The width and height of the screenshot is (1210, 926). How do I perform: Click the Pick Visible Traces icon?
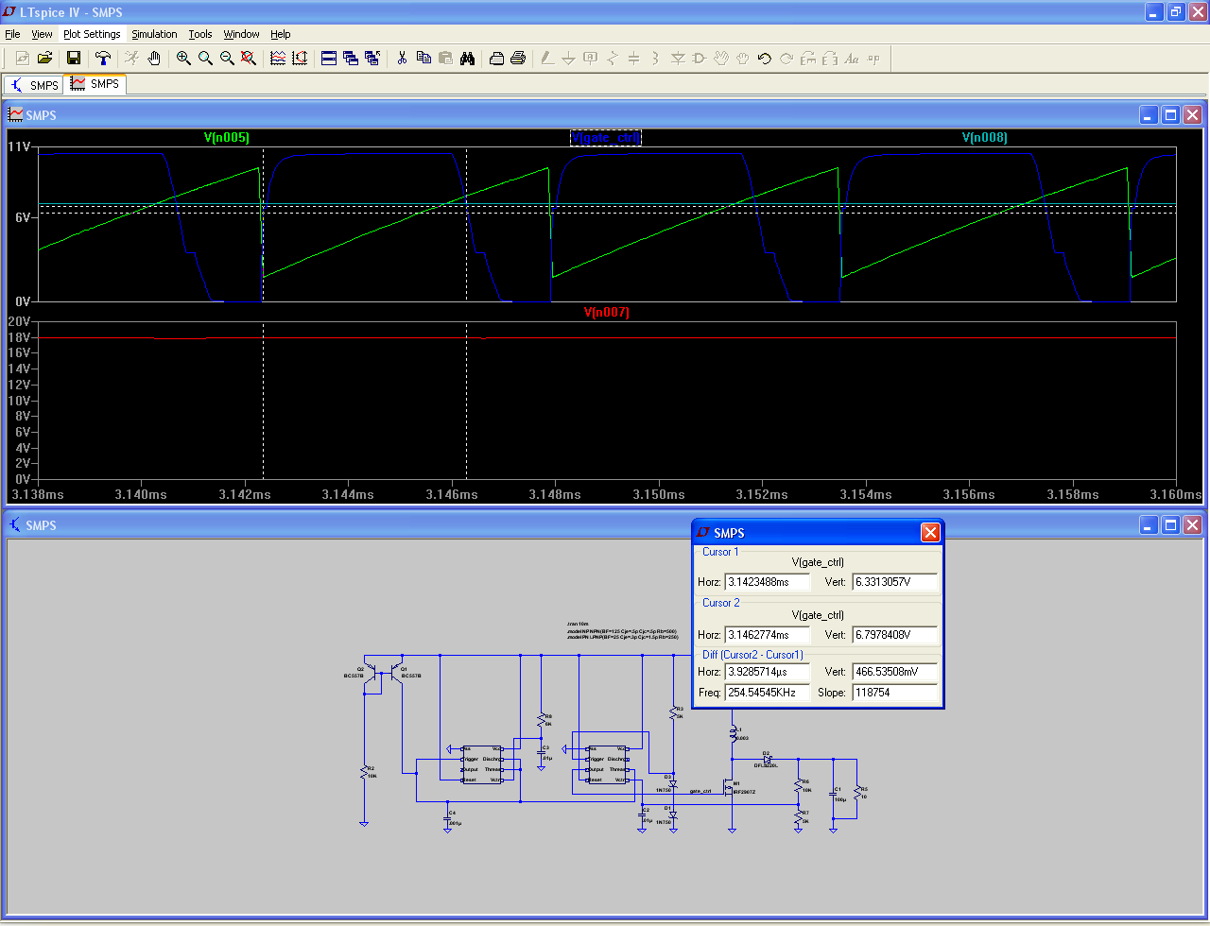pyautogui.click(x=278, y=59)
